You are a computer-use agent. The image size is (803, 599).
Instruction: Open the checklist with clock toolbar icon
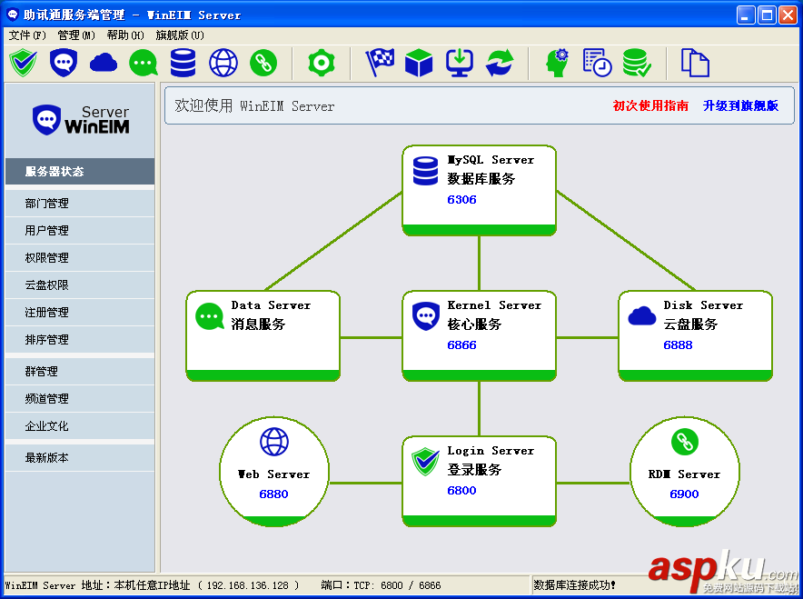[x=597, y=63]
